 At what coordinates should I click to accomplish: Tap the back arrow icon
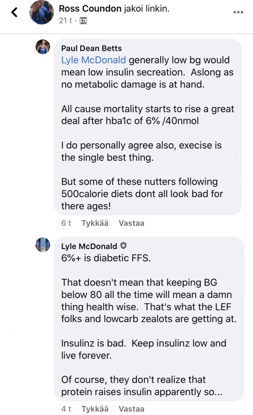[x=14, y=12]
